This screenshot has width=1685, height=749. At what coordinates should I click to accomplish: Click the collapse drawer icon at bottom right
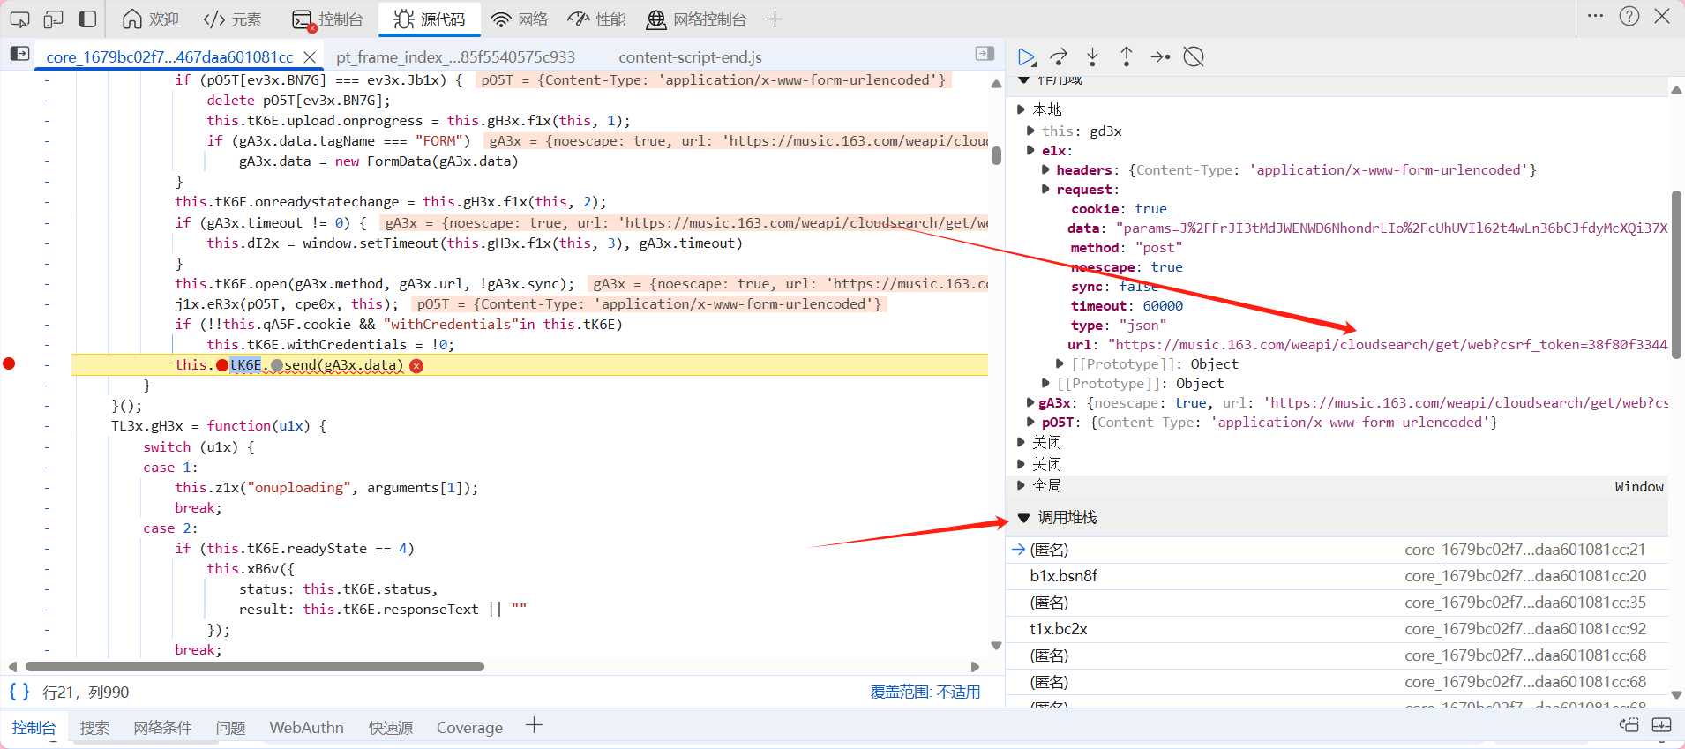[1661, 725]
